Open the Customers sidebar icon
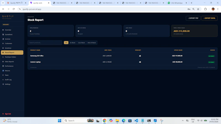The width and height of the screenshot is (221, 124). pyautogui.click(x=3, y=44)
